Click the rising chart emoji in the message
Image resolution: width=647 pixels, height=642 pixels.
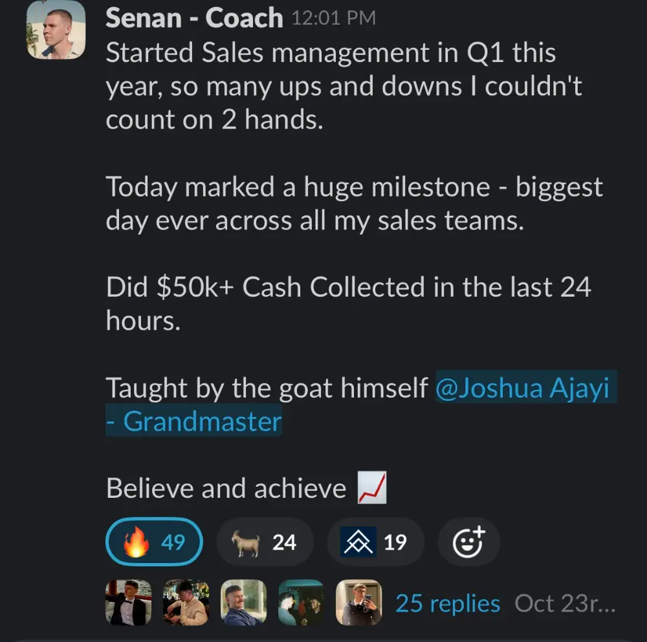(372, 488)
